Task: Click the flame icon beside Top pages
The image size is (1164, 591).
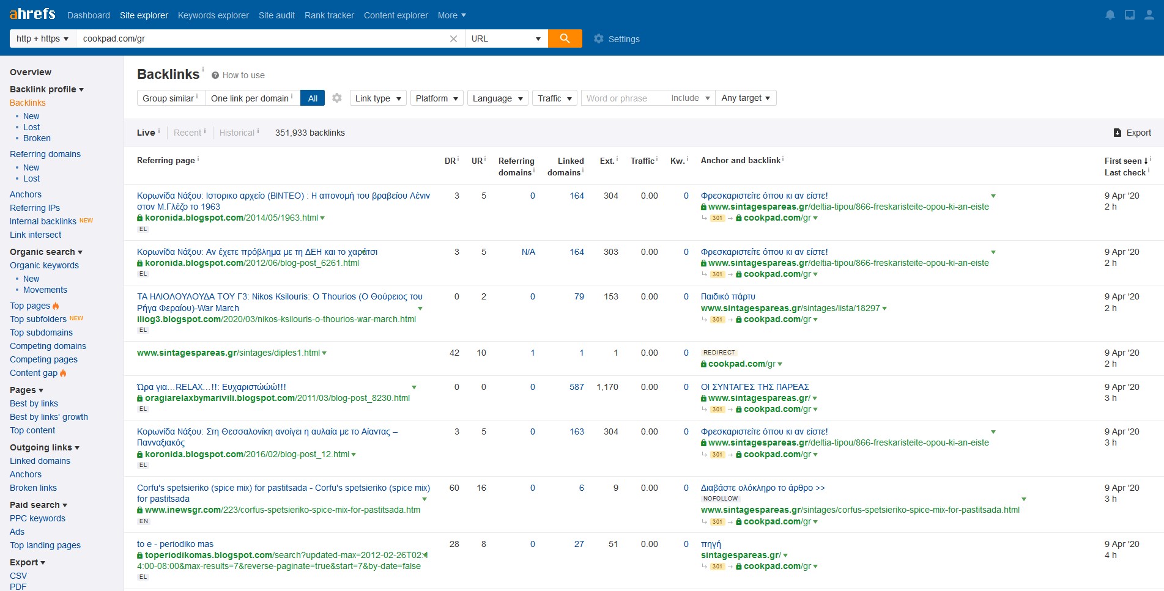Action: pyautogui.click(x=56, y=306)
